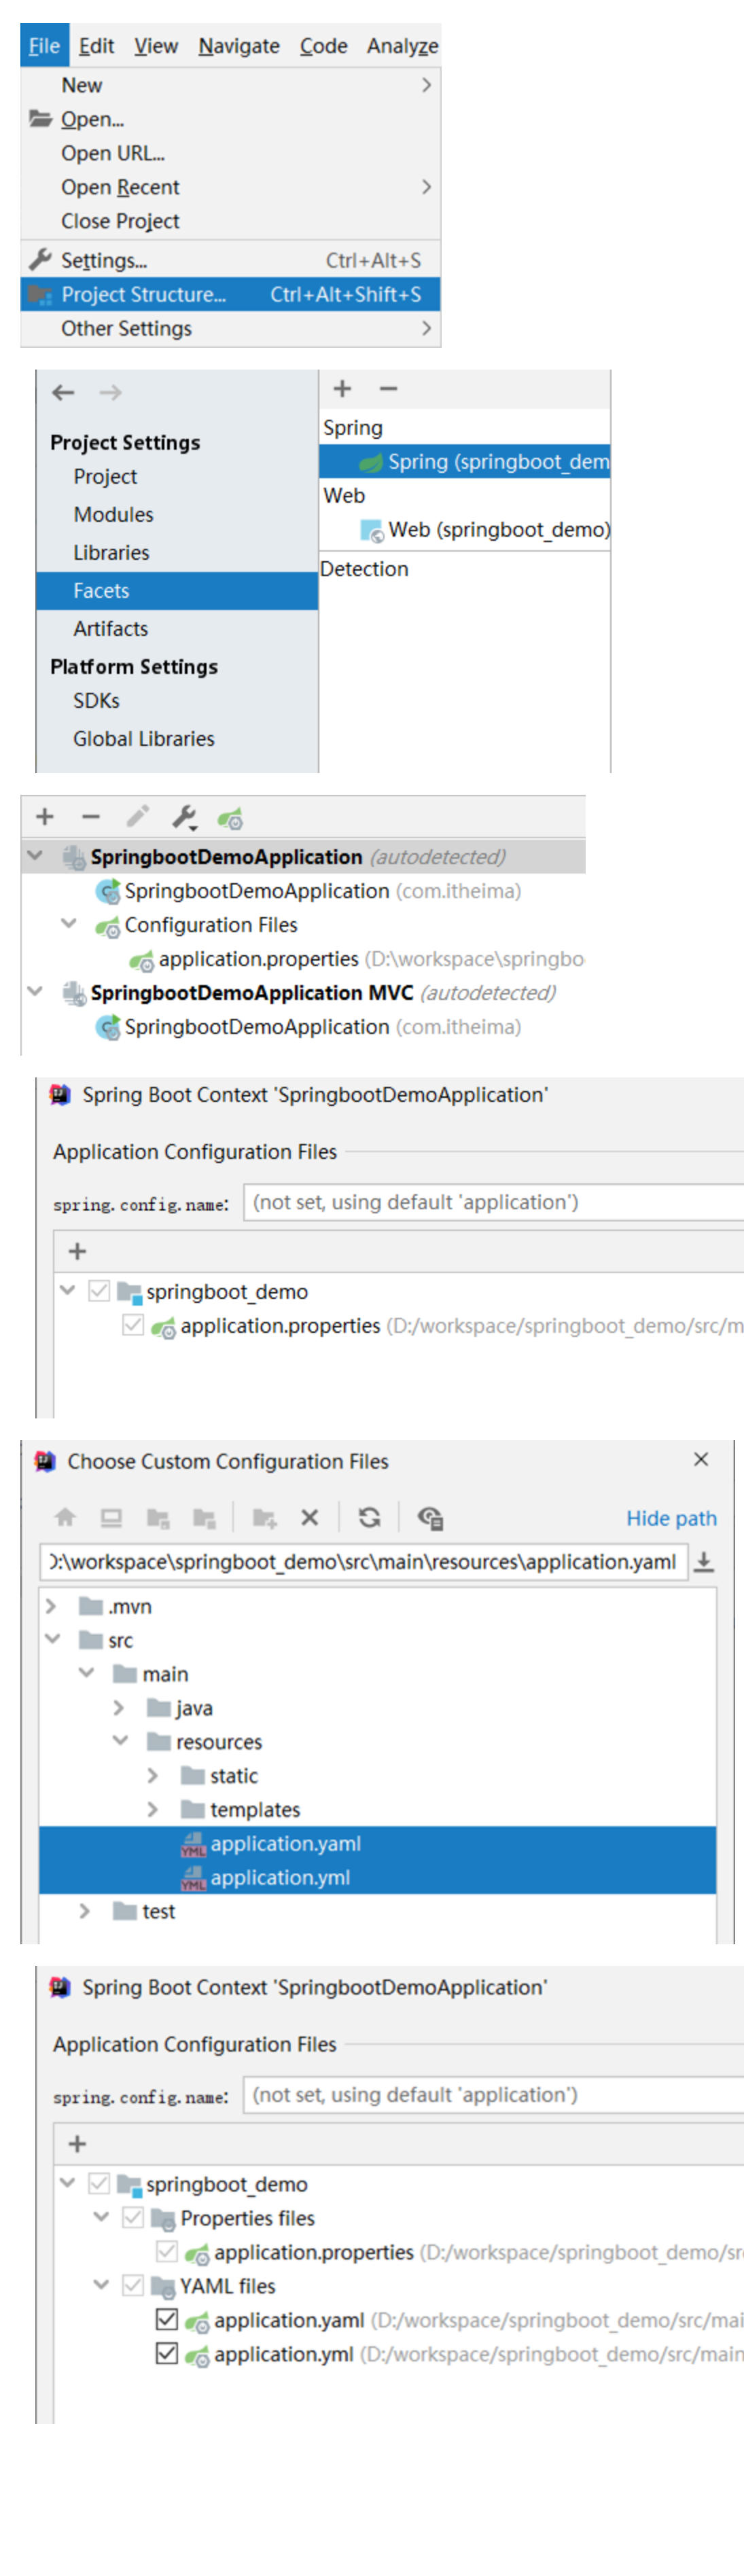744x2576 pixels.
Task: Click the pencil edit icon in Spring toolbar
Action: (137, 817)
